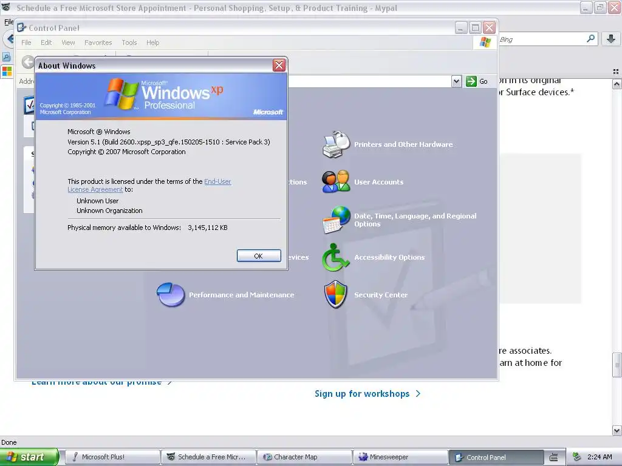Open the Start menu
Screen dimensions: 622x466
29,457
